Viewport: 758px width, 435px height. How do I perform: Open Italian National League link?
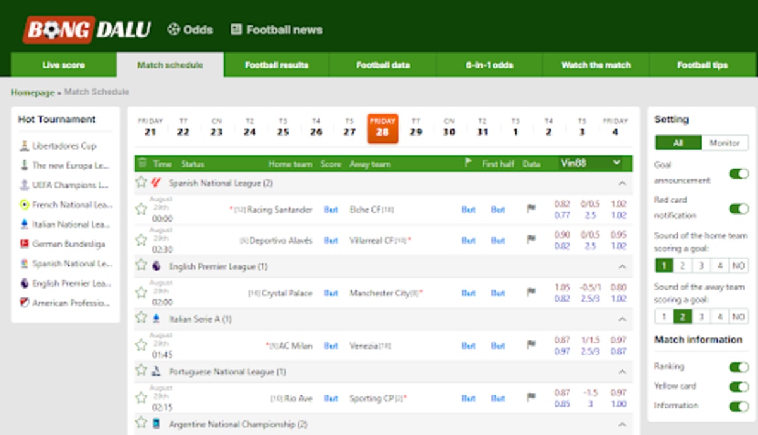coord(71,224)
